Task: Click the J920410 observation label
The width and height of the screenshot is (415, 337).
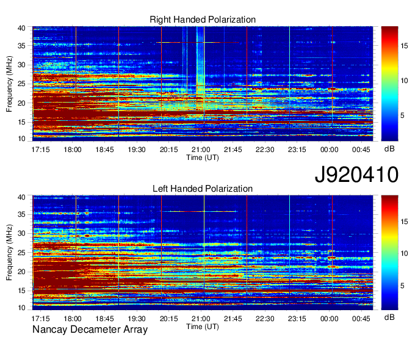Action: click(x=356, y=175)
